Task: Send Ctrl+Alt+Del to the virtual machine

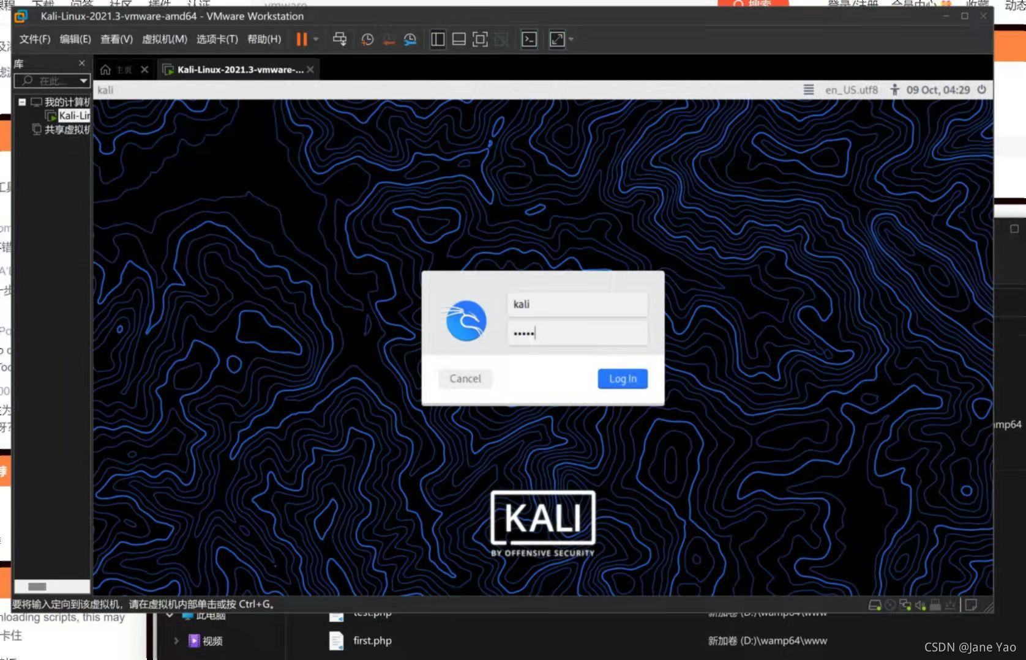Action: click(x=340, y=40)
